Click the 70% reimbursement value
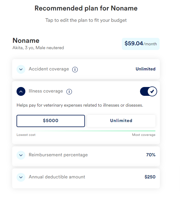 [x=151, y=155]
